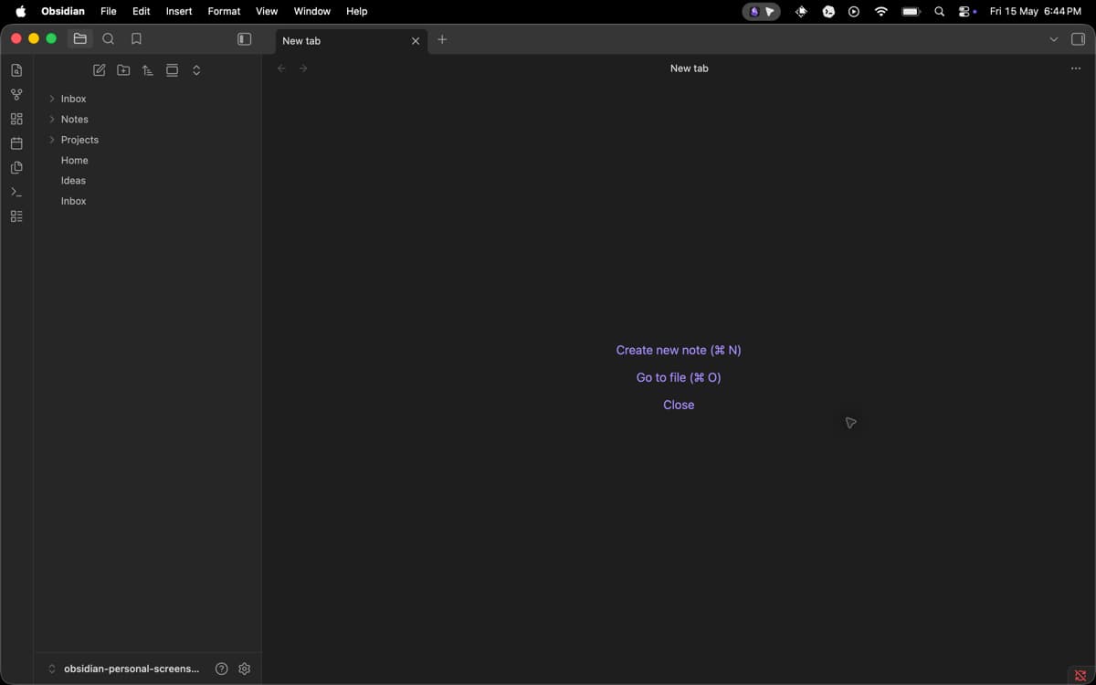Screen dimensions: 1096x685
Task: Close the New tab tab
Action: (416, 40)
